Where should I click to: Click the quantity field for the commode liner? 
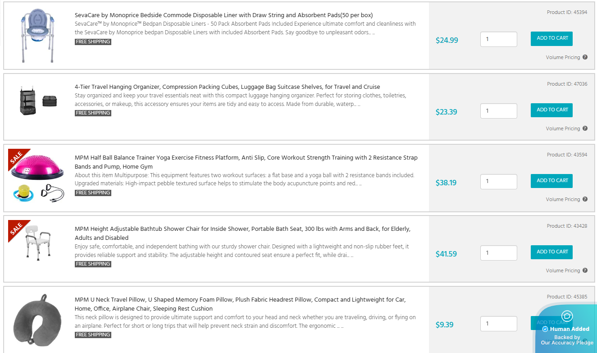pos(498,39)
